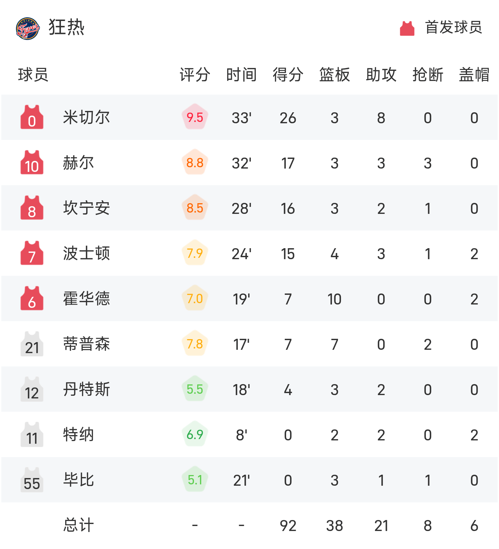
Task: Click the 总计 totals row label
Action: click(x=79, y=525)
